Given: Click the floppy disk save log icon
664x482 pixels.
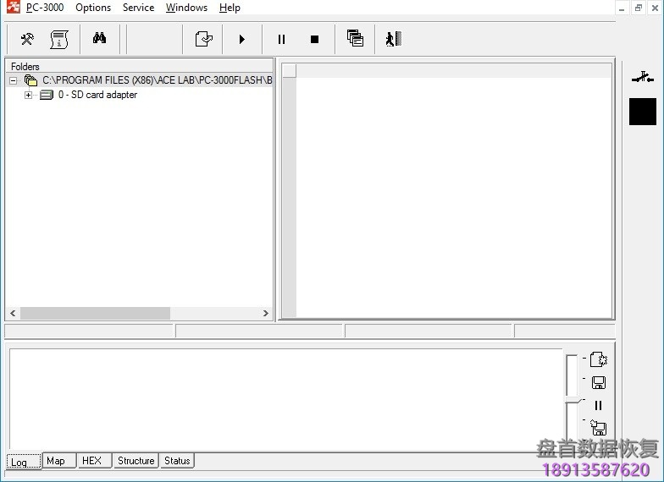Looking at the screenshot, I should pyautogui.click(x=598, y=382).
